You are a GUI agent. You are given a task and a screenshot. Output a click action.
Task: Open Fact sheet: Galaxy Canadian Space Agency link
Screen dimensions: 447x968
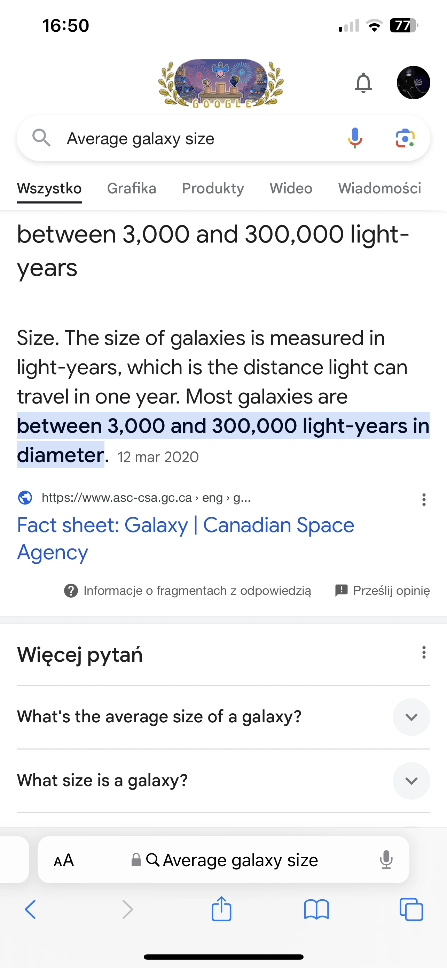point(186,538)
